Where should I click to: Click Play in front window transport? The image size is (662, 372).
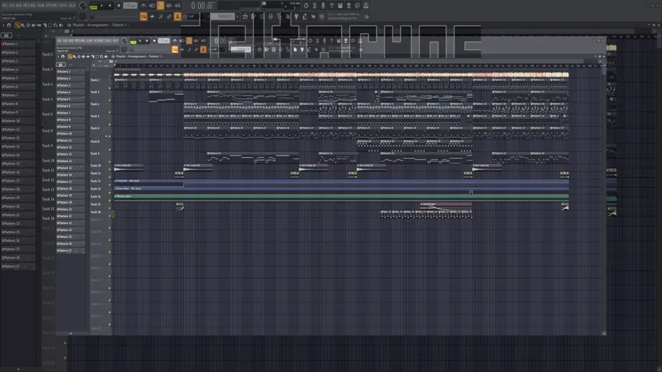(140, 40)
